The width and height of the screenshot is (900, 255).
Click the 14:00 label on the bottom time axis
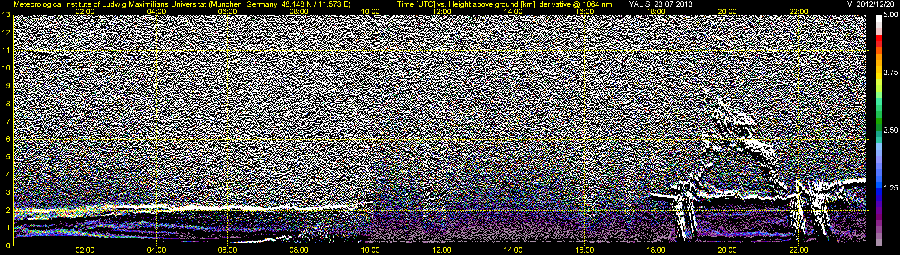pyautogui.click(x=513, y=250)
